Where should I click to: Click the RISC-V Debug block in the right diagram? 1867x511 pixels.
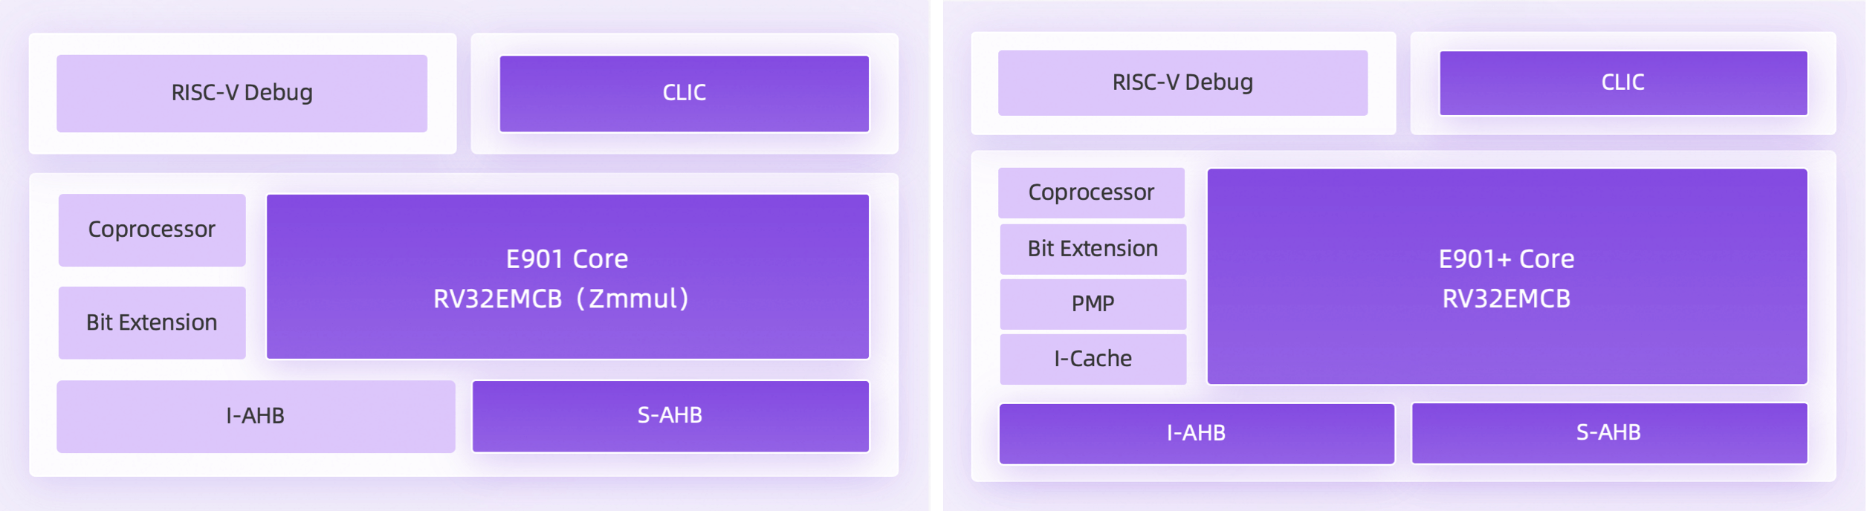click(x=1182, y=83)
